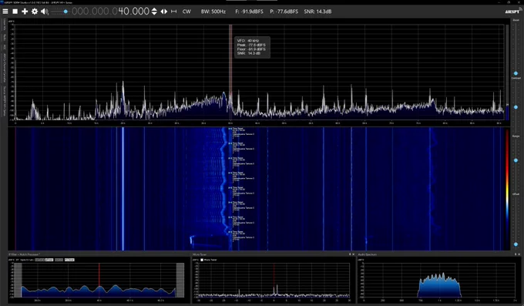Mute audio using the speaker icon
524x306 pixels.
[44, 12]
